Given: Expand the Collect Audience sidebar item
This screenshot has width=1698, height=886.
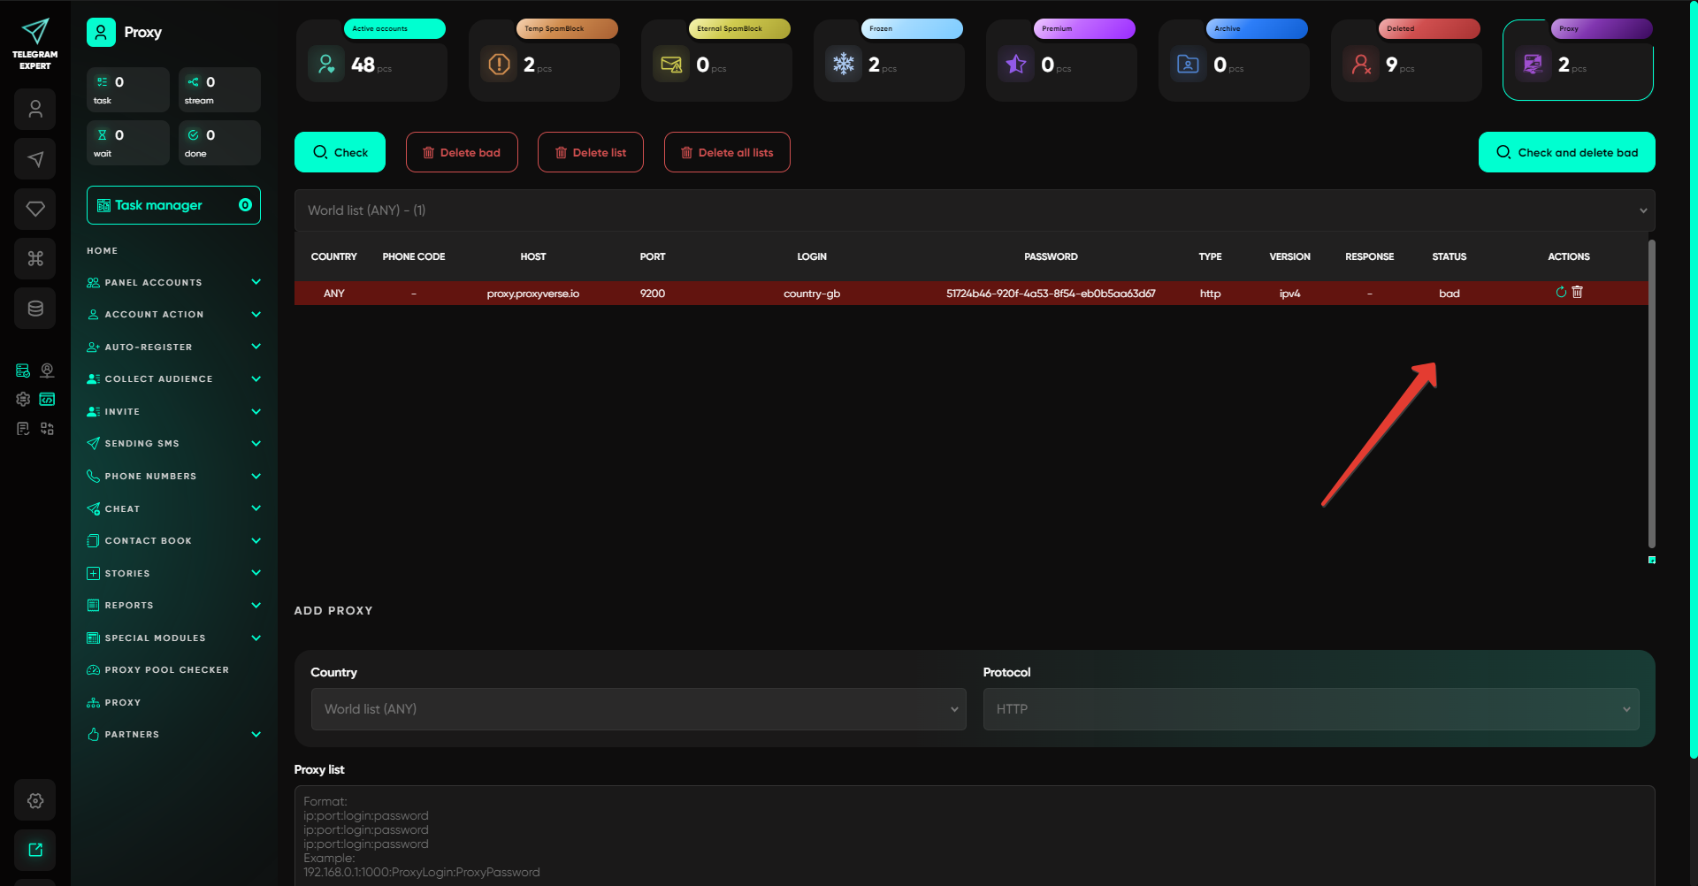Looking at the screenshot, I should click(173, 378).
